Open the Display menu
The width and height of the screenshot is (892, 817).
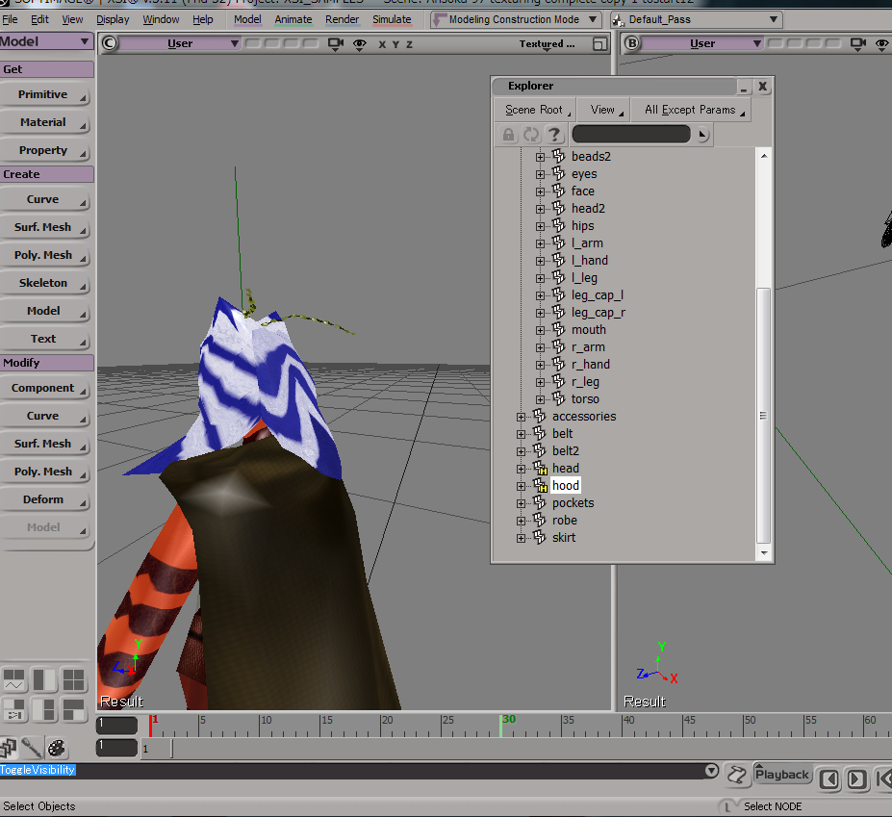pos(113,19)
